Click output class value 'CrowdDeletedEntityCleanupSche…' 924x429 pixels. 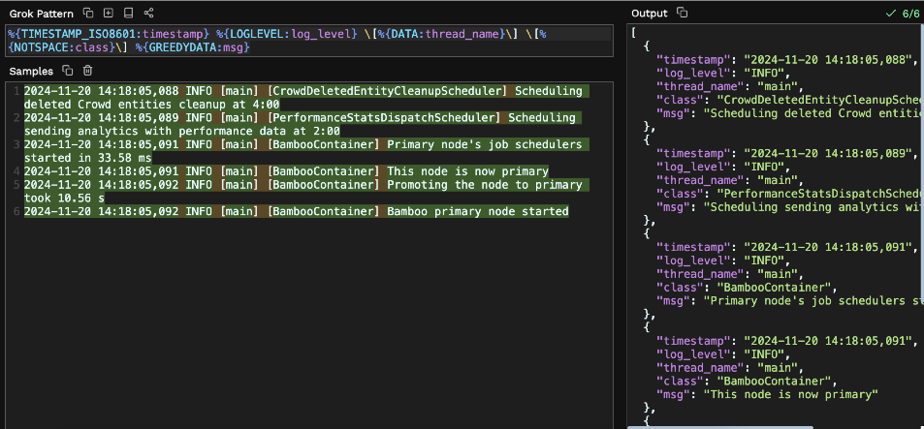point(819,100)
